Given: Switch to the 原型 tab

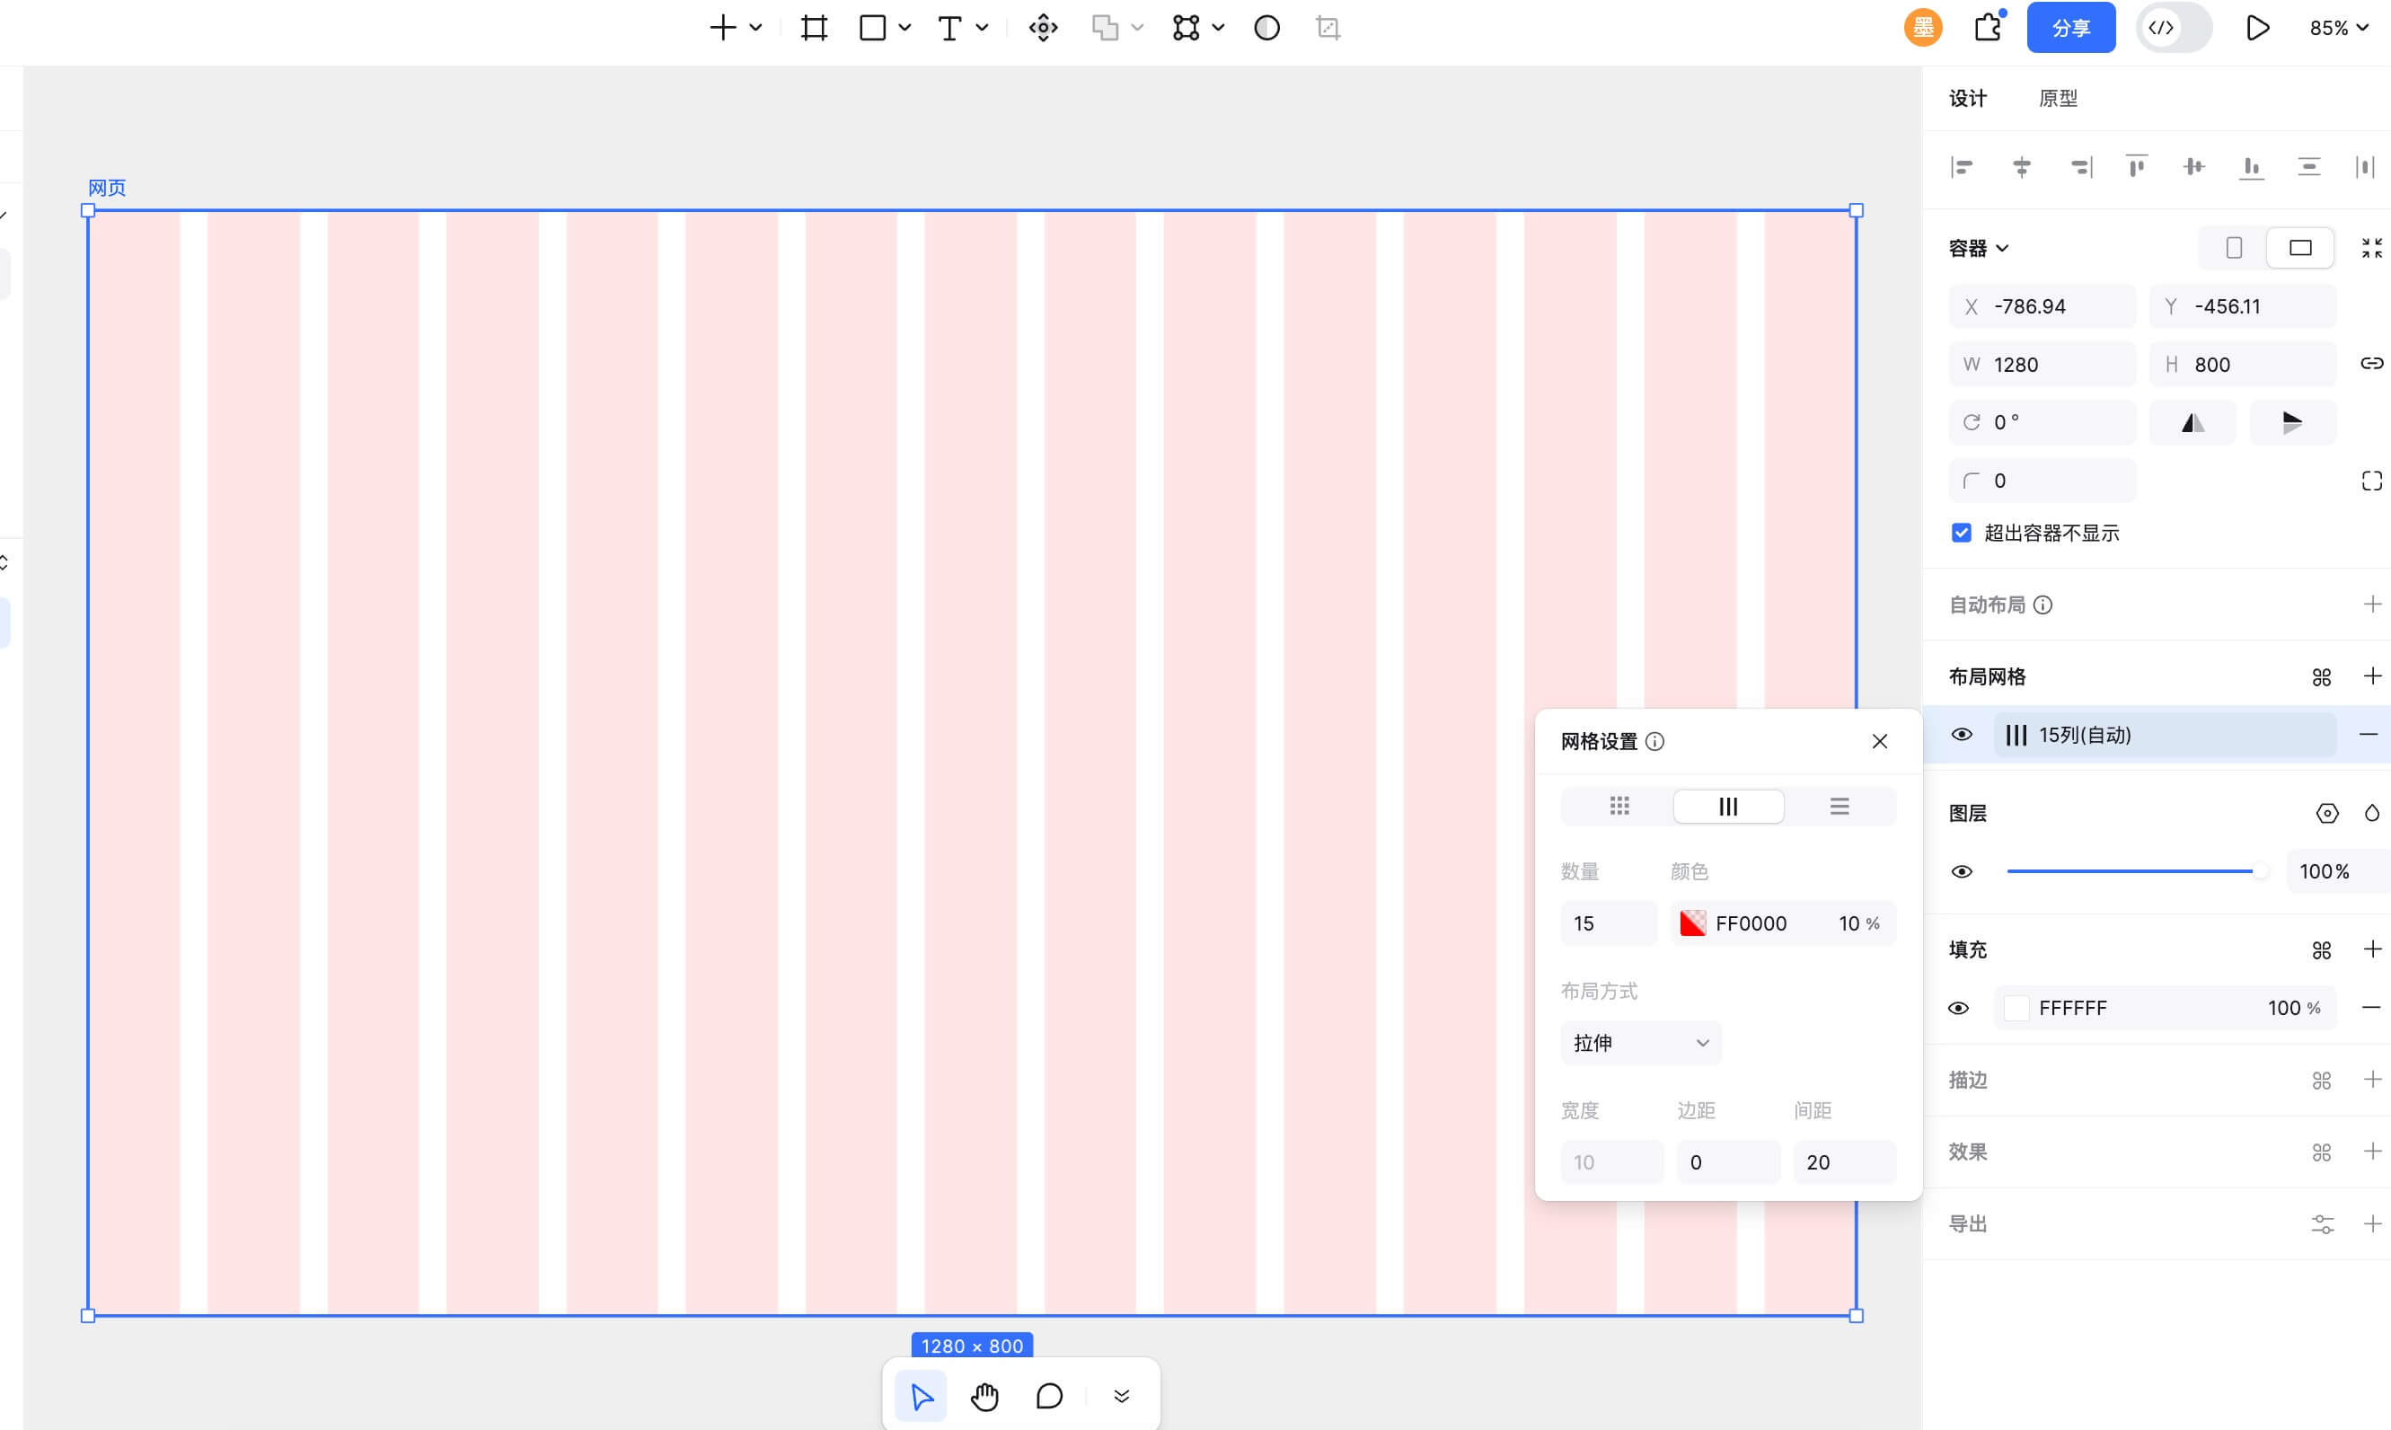Looking at the screenshot, I should [x=2059, y=97].
